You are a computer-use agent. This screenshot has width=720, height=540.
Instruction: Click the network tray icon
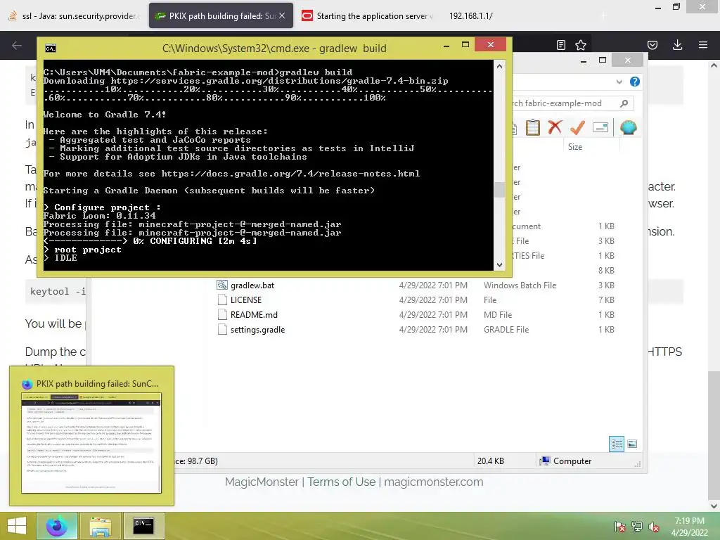click(636, 527)
